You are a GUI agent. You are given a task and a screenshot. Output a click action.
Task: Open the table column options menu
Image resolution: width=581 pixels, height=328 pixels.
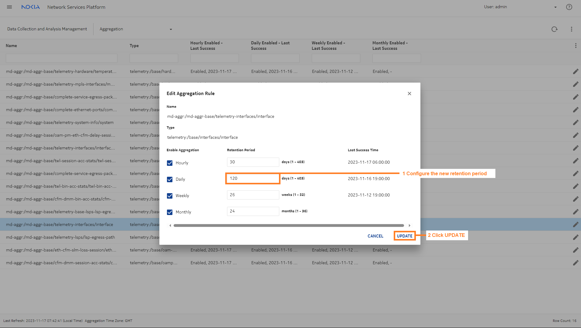tap(576, 46)
